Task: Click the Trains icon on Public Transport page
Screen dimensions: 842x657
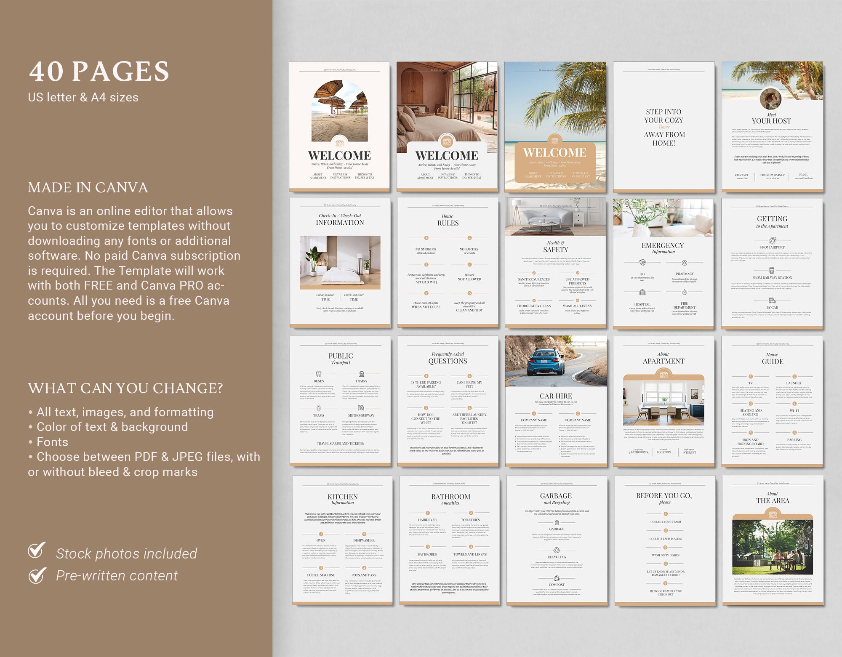Action: tap(362, 374)
